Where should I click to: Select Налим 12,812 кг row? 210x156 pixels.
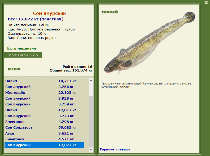coord(44,110)
